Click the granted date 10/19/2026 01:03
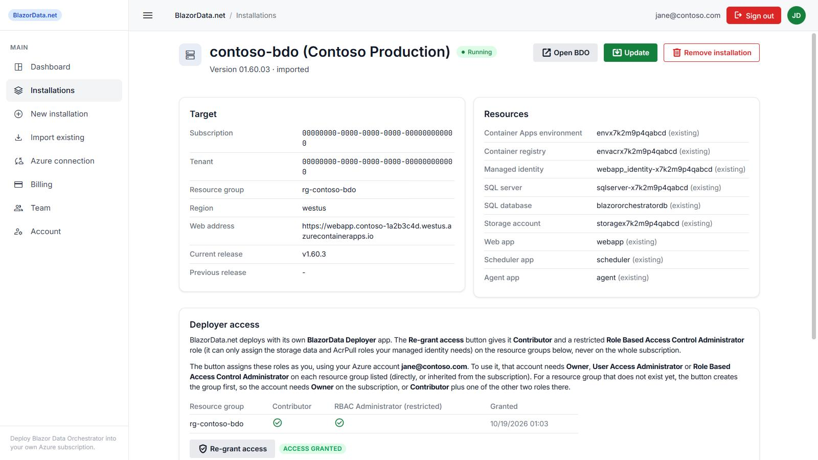 [x=519, y=424]
